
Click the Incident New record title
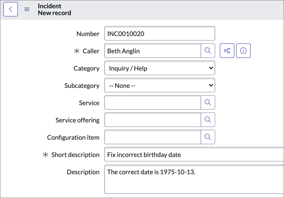click(54, 10)
